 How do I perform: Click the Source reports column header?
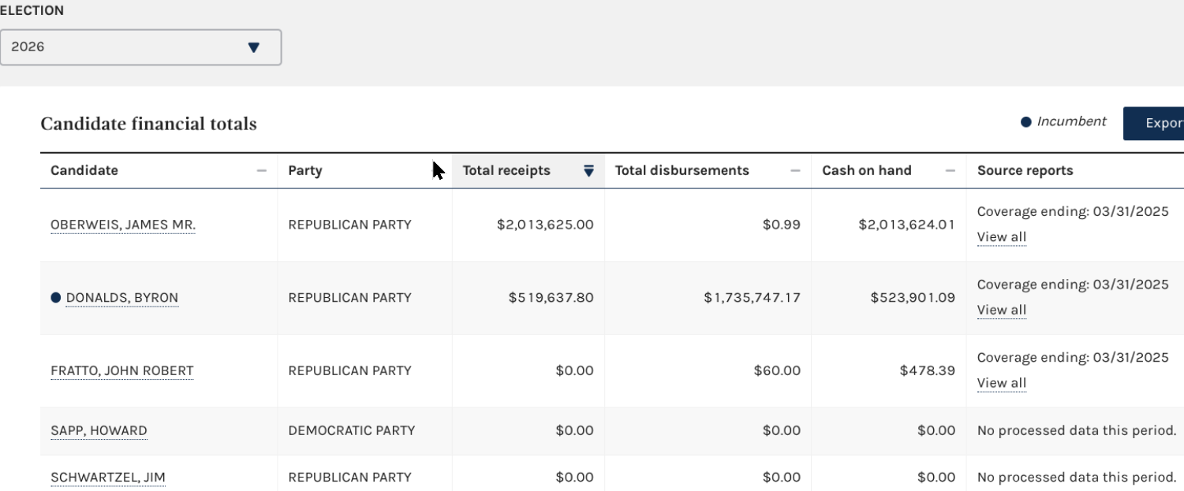click(x=1075, y=171)
